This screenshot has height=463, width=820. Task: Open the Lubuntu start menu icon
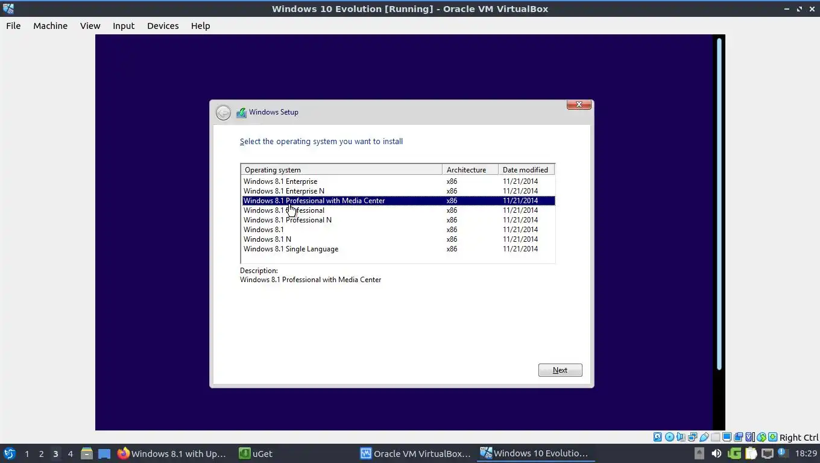coord(10,453)
